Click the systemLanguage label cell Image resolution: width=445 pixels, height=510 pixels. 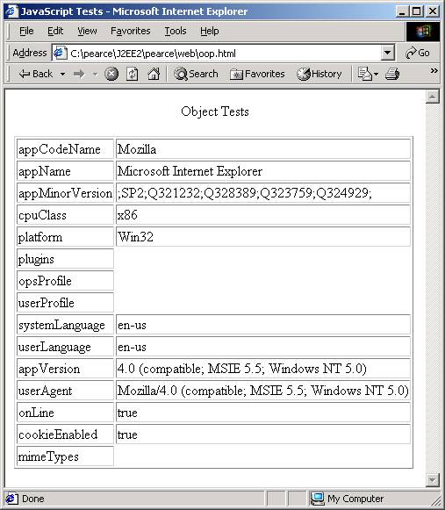(x=65, y=325)
